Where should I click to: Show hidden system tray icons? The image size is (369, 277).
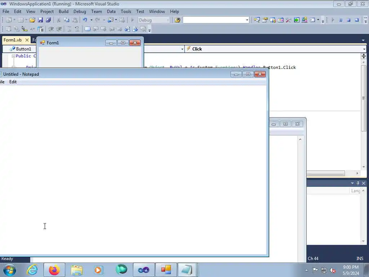pos(306,270)
